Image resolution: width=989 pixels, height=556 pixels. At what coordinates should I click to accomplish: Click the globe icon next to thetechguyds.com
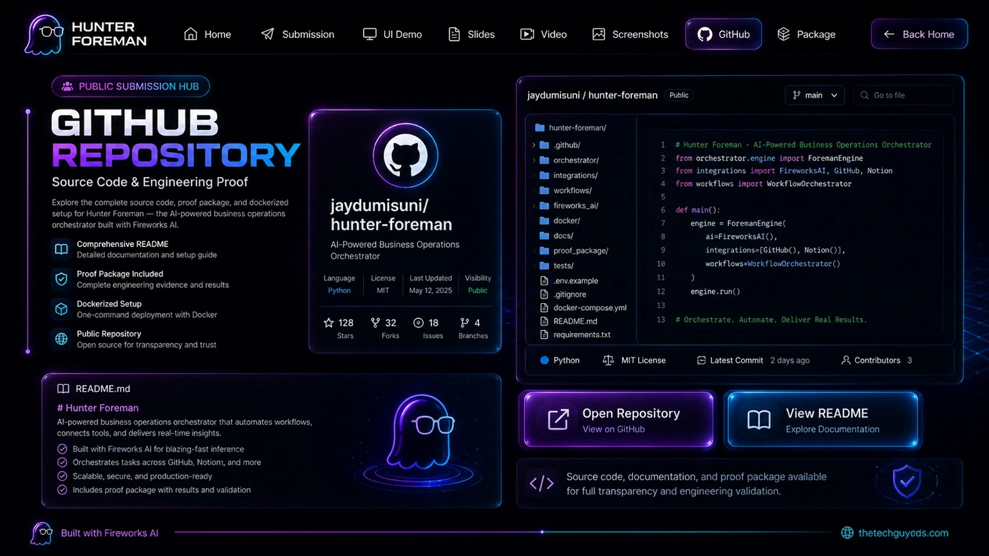tap(847, 533)
